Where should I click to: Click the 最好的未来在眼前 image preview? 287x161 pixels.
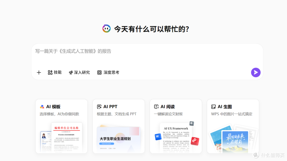click(235, 141)
